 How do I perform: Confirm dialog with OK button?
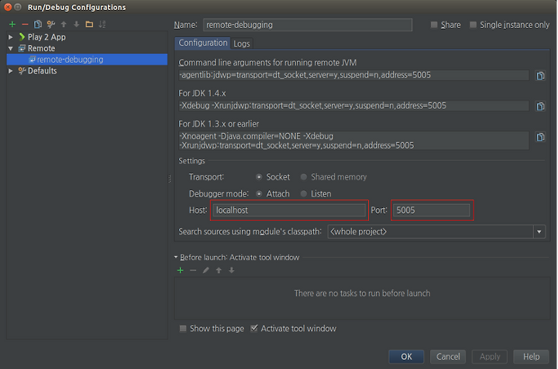click(x=406, y=357)
